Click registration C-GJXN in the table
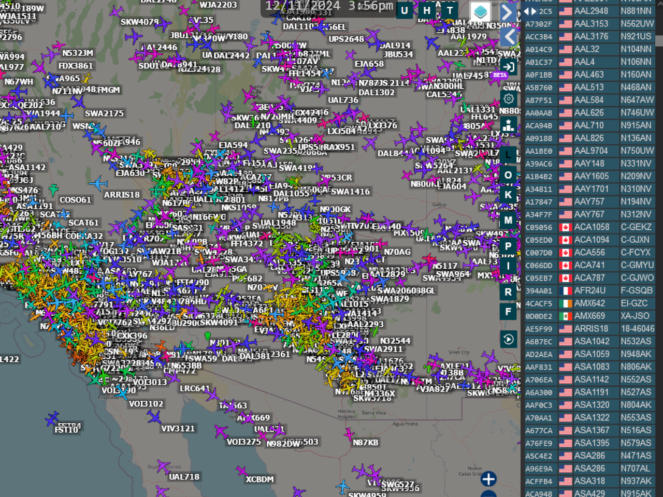Image resolution: width=663 pixels, height=497 pixels. tap(635, 240)
